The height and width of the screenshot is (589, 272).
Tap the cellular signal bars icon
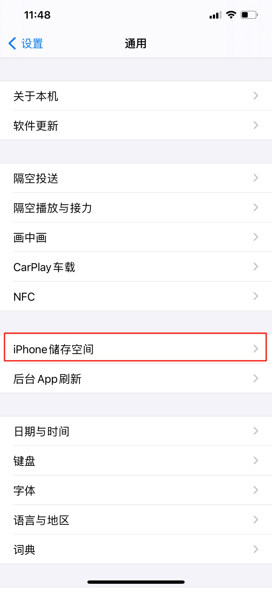pyautogui.click(x=215, y=15)
